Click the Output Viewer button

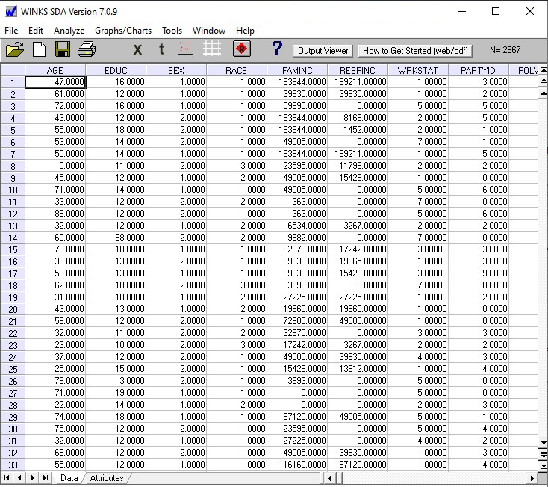pos(323,51)
